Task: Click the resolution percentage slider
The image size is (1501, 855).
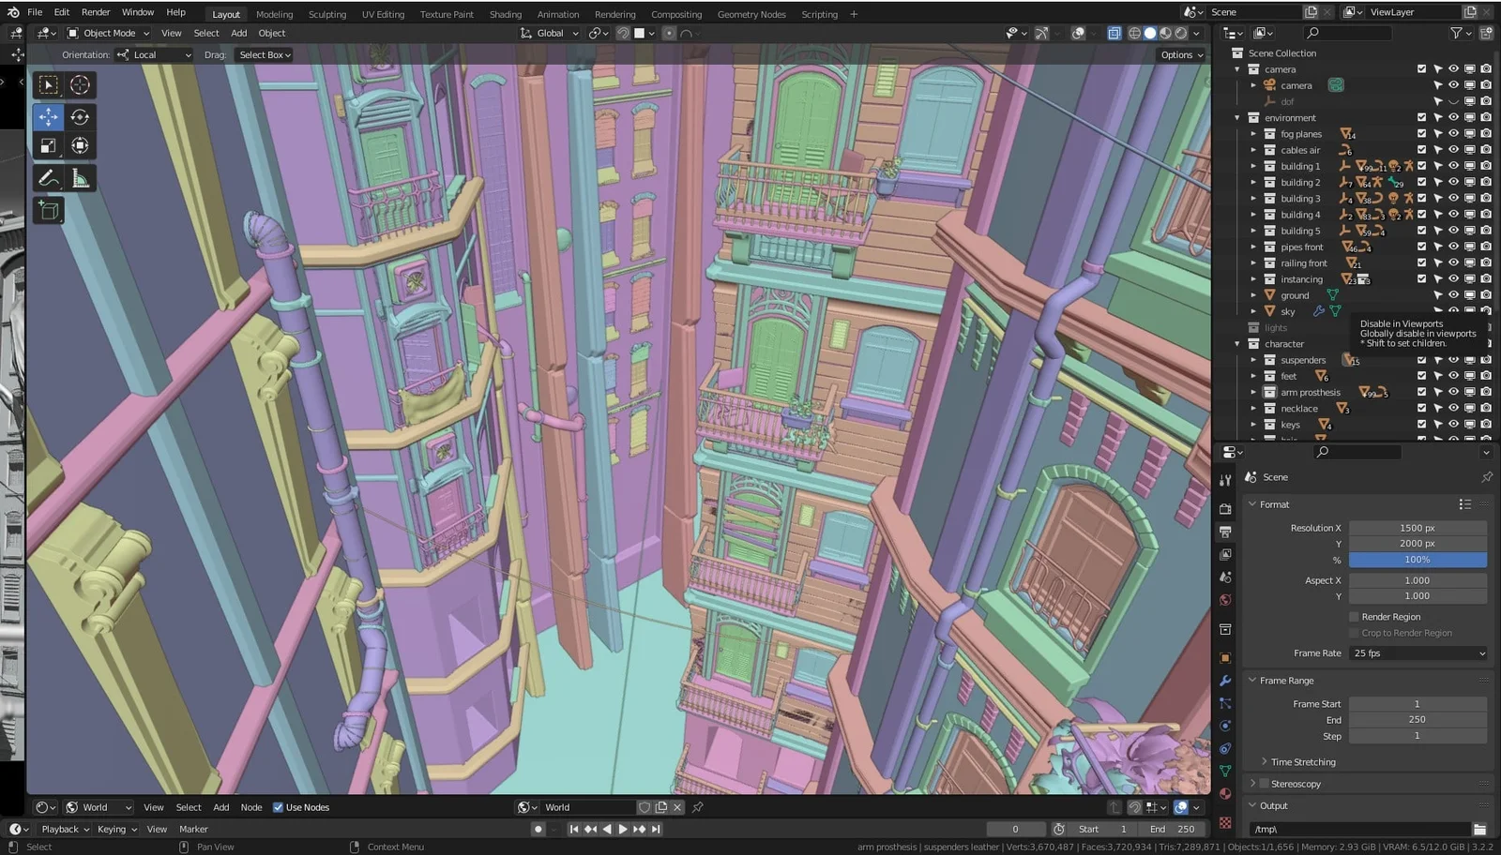Action: click(x=1417, y=560)
